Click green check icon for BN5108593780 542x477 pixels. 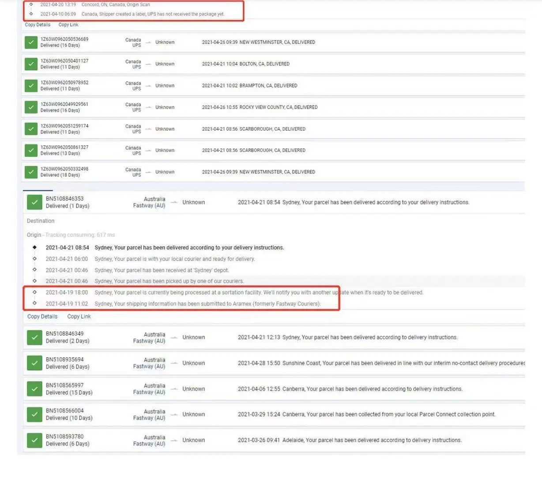(34, 440)
